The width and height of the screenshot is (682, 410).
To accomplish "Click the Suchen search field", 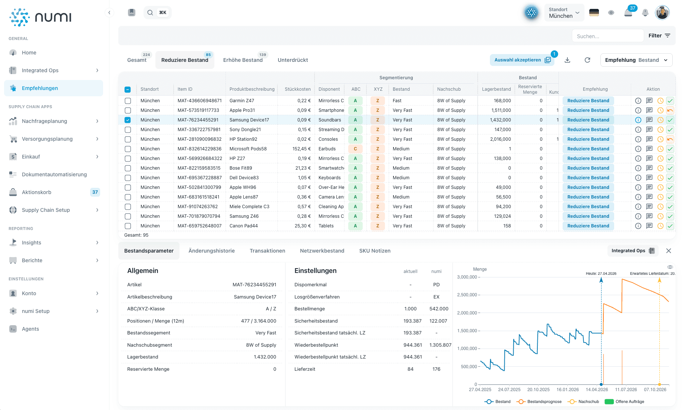I will pos(608,36).
